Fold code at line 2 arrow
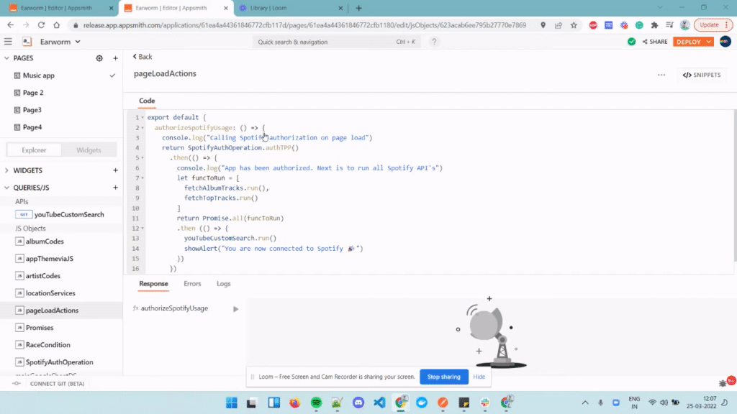This screenshot has width=737, height=414. point(143,128)
